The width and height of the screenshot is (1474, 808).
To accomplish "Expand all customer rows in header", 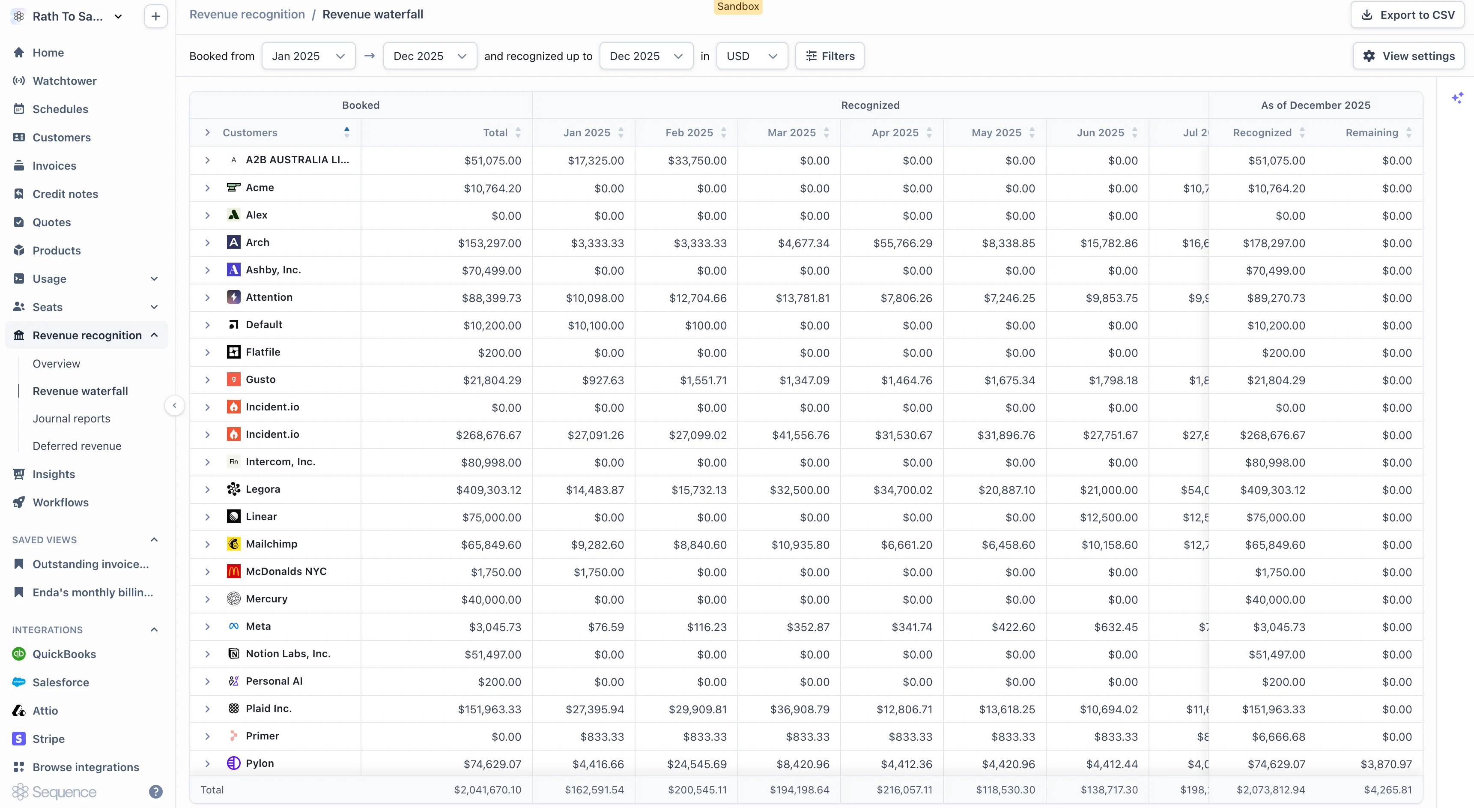I will (x=207, y=132).
